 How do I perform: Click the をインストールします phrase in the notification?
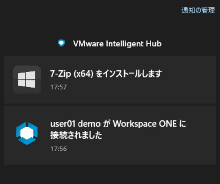(x=129, y=74)
